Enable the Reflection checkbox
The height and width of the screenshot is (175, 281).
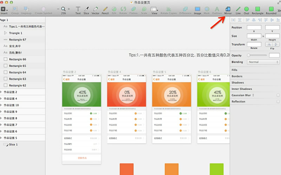point(278,101)
